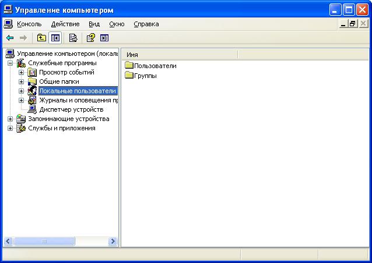The width and height of the screenshot is (372, 263).
Task: Minimize the inner MMC console window
Action: [x=343, y=24]
